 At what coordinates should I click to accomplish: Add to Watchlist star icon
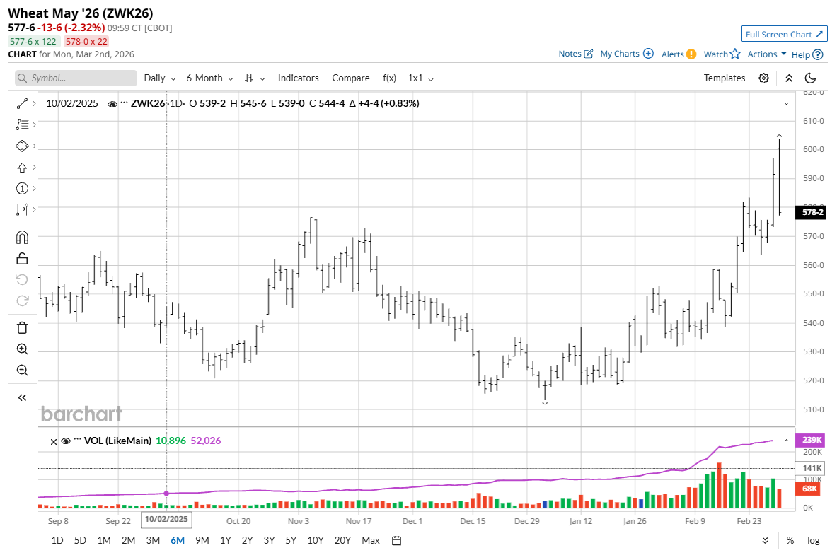[735, 53]
